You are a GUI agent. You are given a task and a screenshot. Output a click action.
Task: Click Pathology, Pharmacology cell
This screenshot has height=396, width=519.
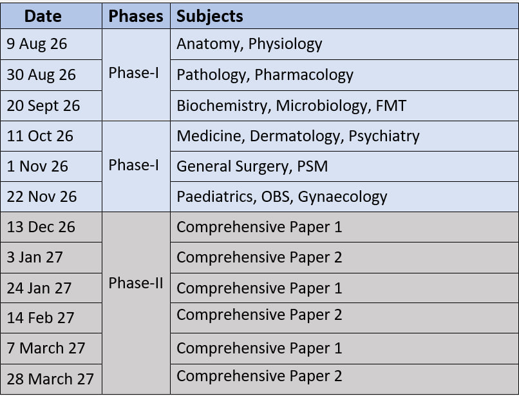[344, 75]
